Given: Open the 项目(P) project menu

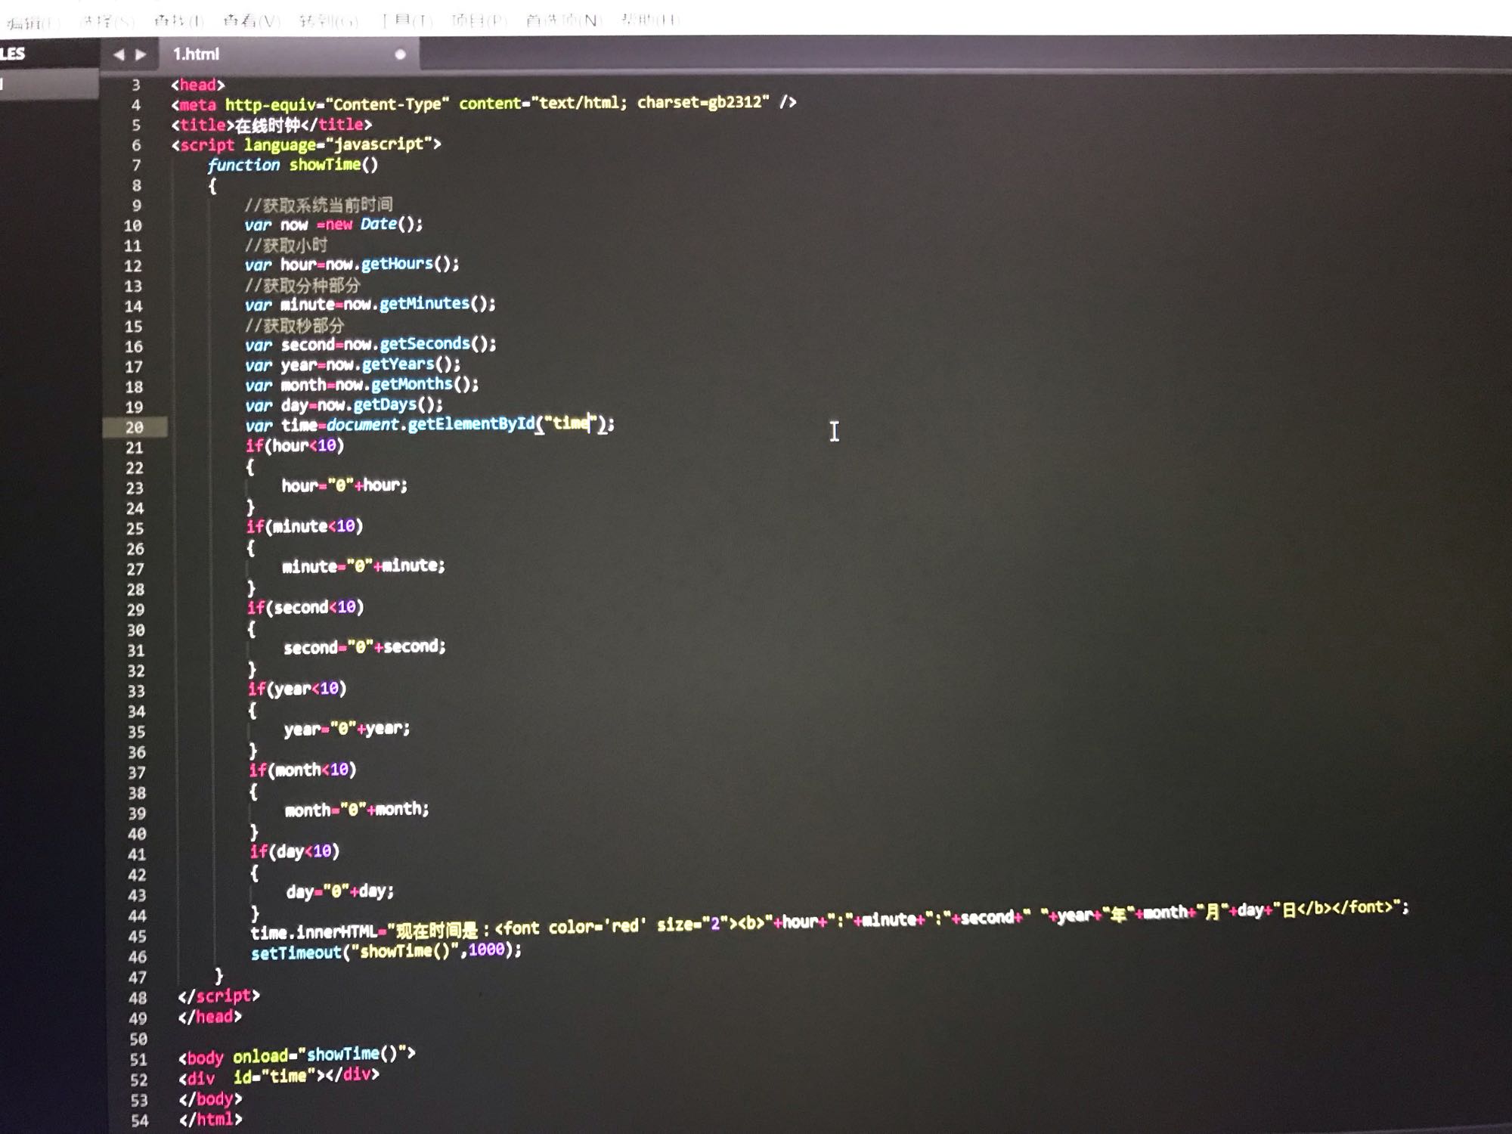Looking at the screenshot, I should point(479,20).
